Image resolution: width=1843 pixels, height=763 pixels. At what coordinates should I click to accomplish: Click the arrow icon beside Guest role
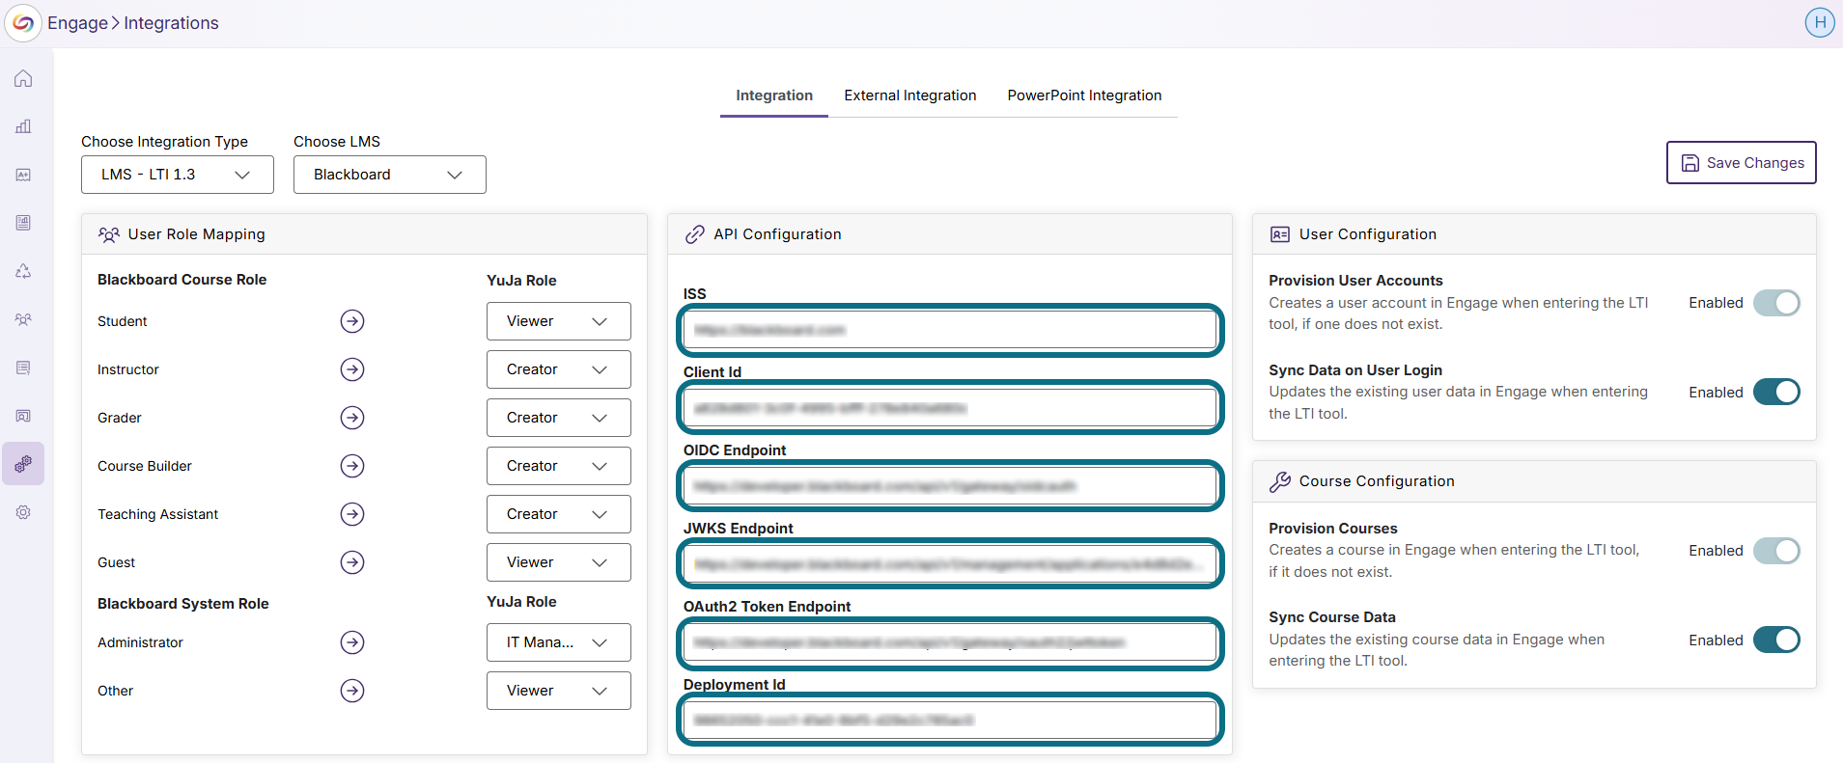pos(352,562)
